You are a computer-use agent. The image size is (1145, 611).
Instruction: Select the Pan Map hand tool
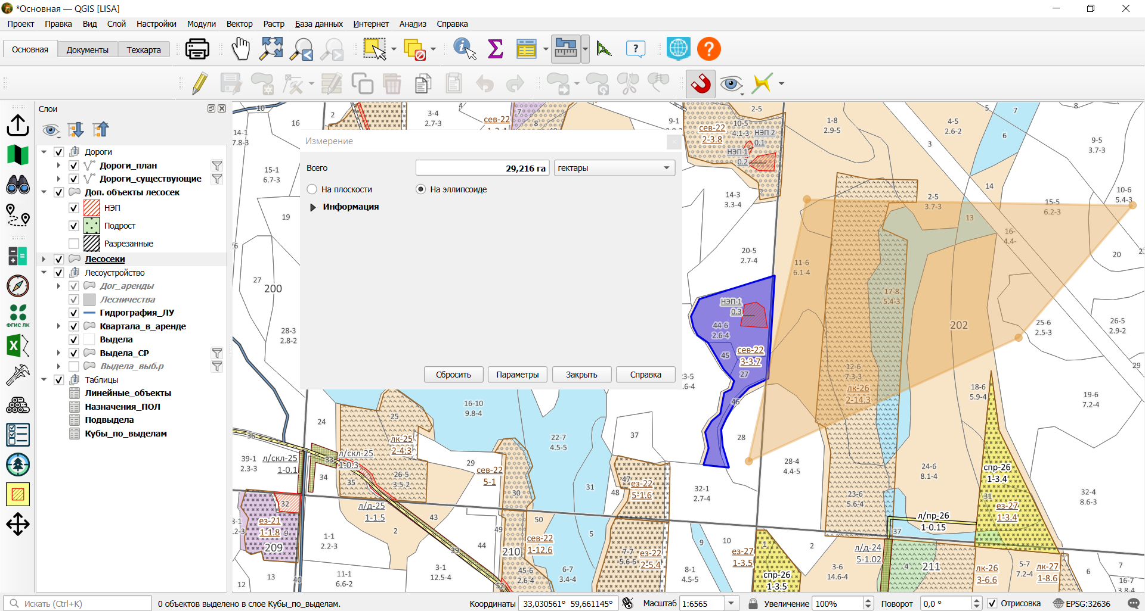coord(241,49)
